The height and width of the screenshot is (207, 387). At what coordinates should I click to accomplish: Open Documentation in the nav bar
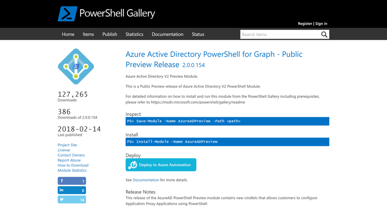168,34
